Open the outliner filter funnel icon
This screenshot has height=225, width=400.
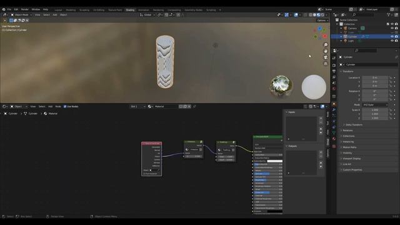(x=389, y=15)
